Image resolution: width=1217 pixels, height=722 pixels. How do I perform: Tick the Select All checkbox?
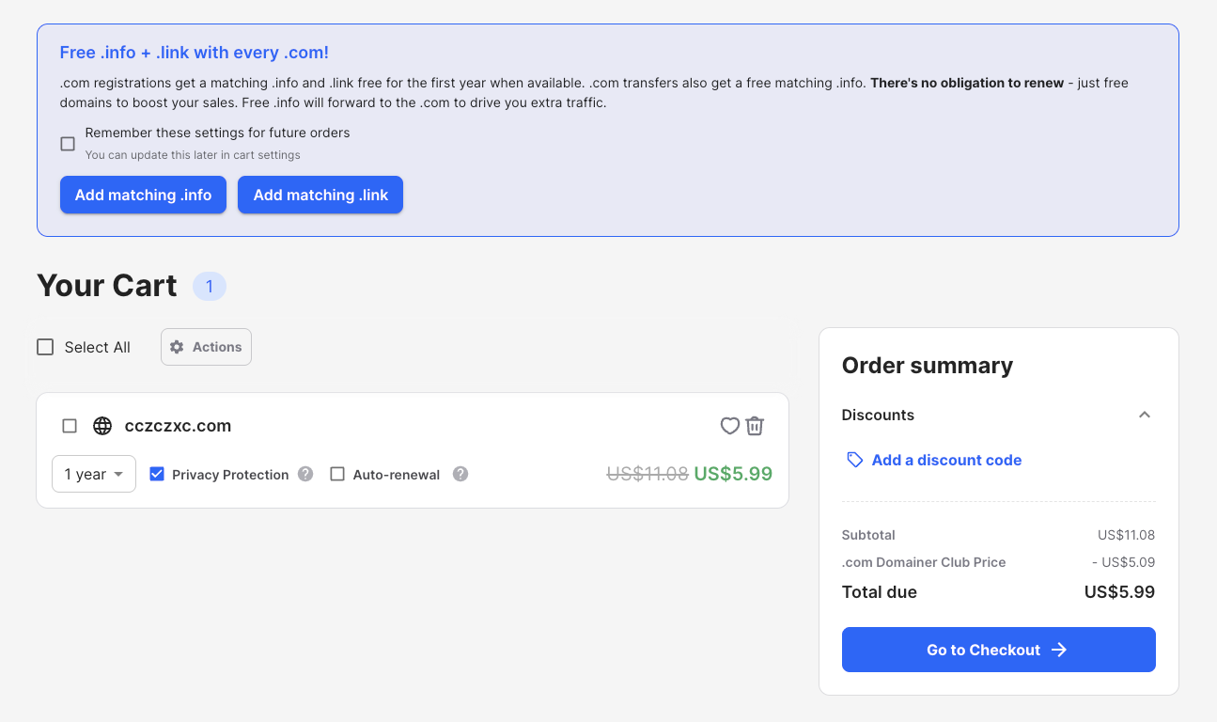(45, 347)
